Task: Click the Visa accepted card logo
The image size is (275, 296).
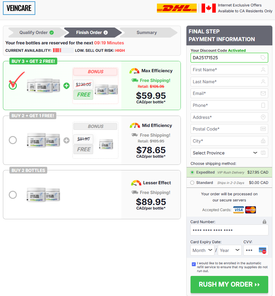Action: (x=238, y=210)
